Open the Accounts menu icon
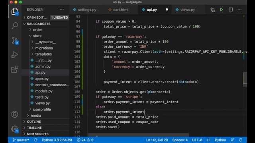255x143 pixels. (15, 114)
